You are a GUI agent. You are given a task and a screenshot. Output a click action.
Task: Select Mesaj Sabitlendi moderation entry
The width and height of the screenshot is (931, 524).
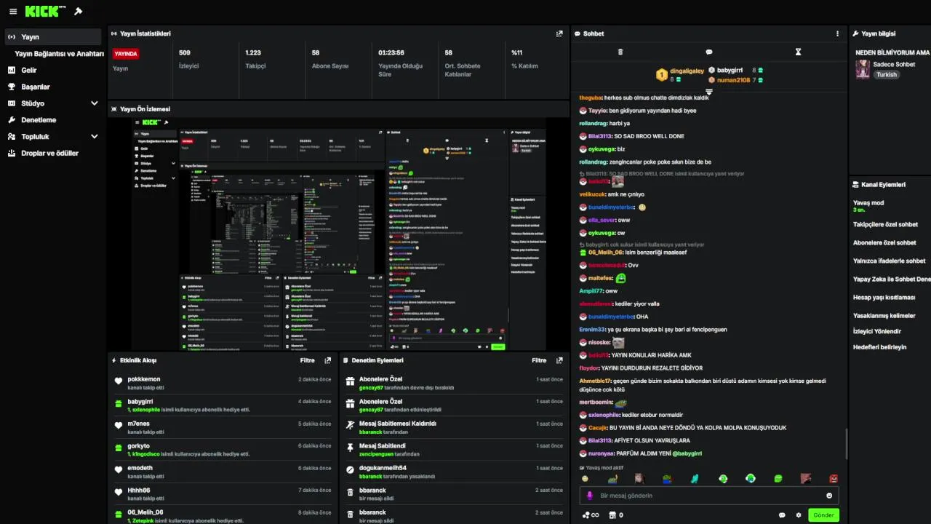pyautogui.click(x=454, y=449)
